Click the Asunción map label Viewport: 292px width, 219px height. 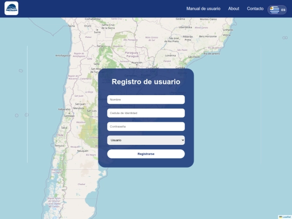click(x=137, y=63)
